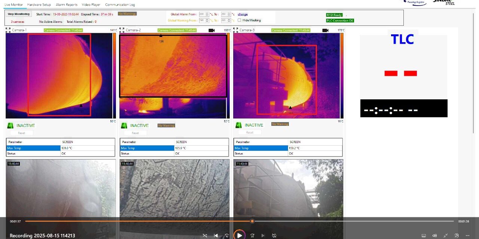The image size is (479, 239).
Task: Click the shuffle icon in the playback bar
Action: point(205,235)
